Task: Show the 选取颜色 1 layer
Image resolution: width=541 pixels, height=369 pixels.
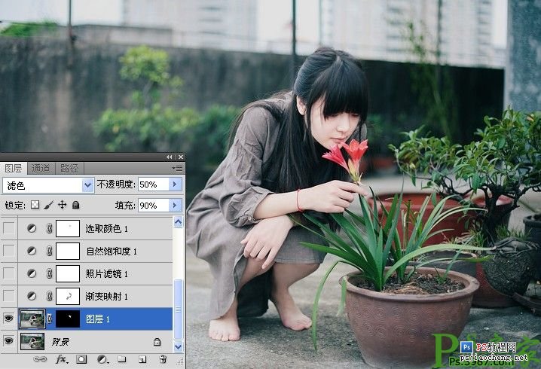Action: coord(8,228)
